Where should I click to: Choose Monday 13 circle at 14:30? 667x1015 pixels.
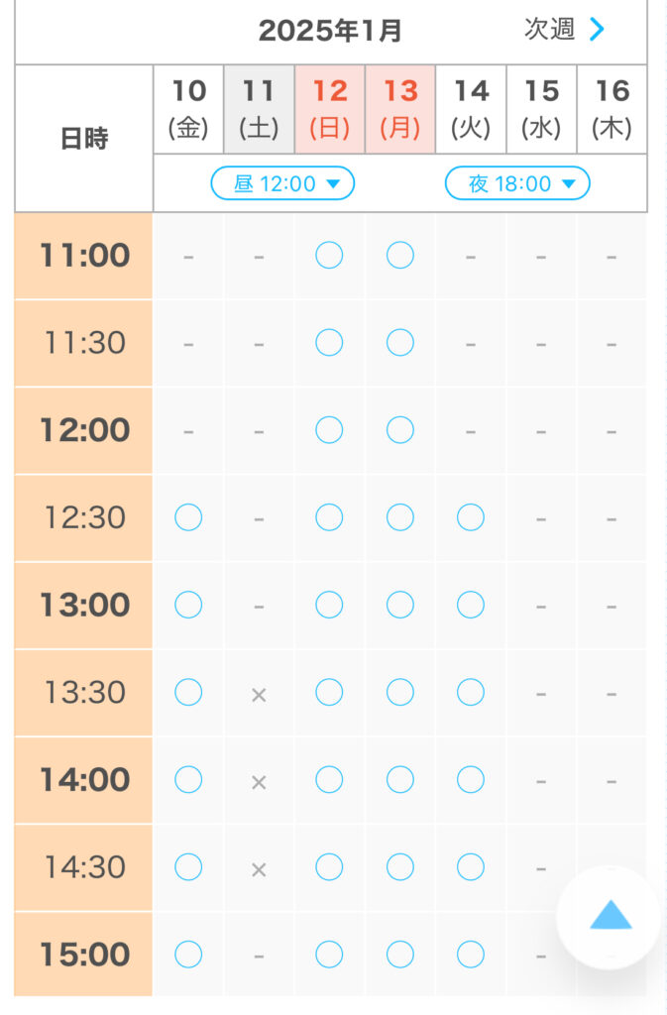pos(399,867)
